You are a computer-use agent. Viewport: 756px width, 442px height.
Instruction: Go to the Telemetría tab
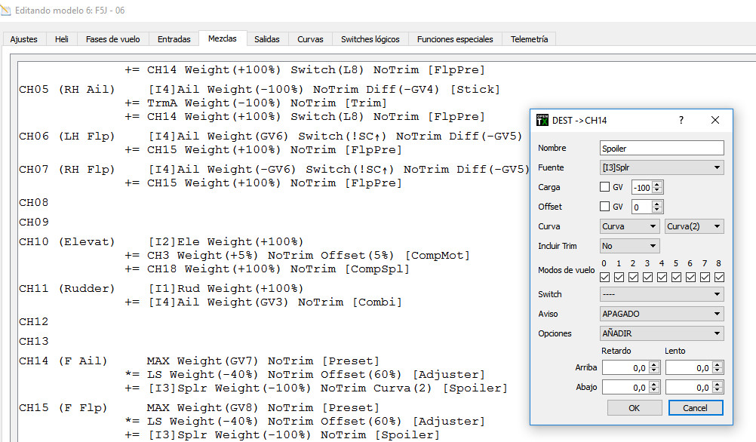(529, 39)
